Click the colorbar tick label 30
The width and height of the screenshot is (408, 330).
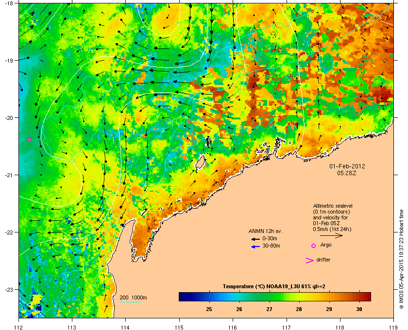[359, 309]
